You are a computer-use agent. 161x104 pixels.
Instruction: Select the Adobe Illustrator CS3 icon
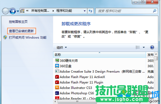(x=57, y=88)
